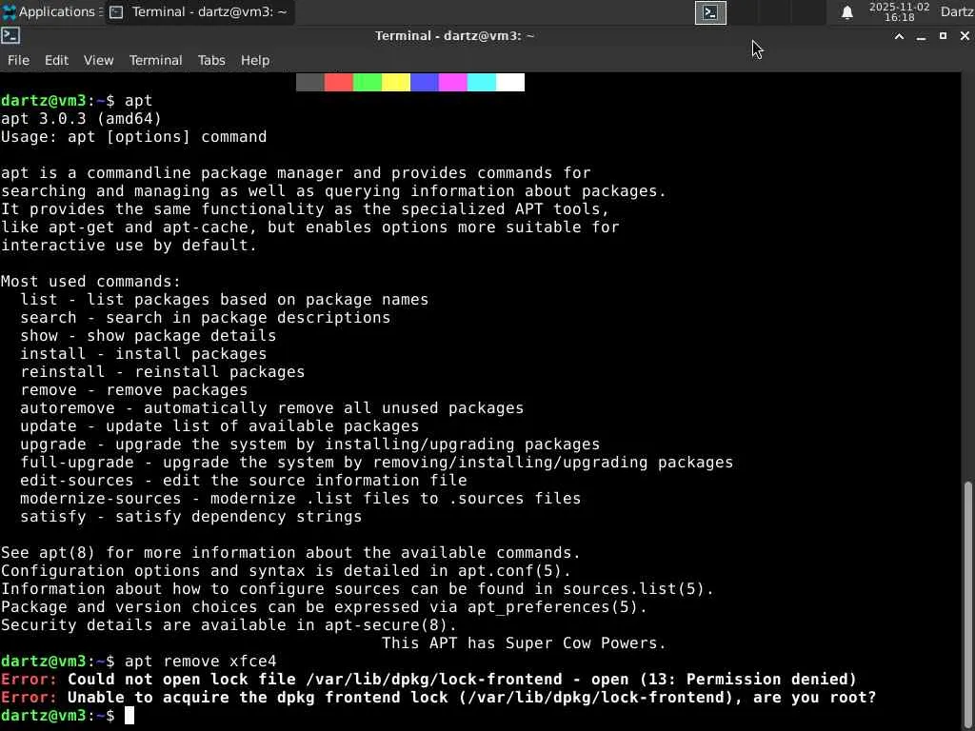Screen dimensions: 975x731
Task: Click the terminal window icon in title bar
Action: point(10,35)
